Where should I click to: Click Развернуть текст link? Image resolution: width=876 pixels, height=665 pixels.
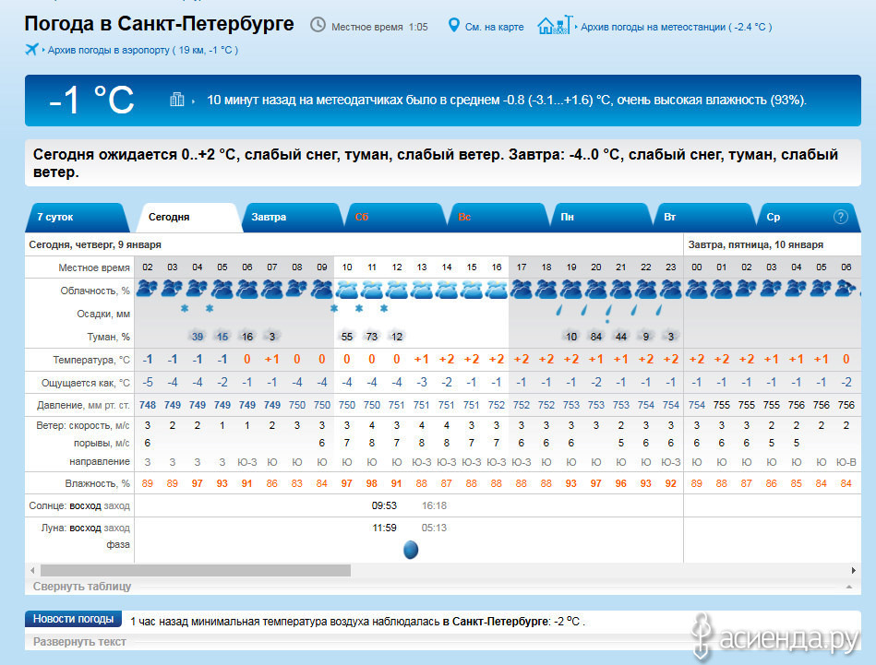tap(79, 642)
